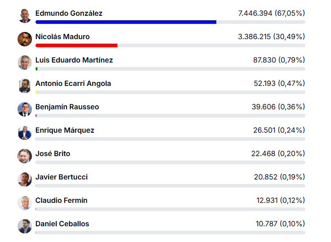The height and width of the screenshot is (242, 331).
Task: Click the 3.386.215 (30,49%) vote total
Action: click(272, 37)
